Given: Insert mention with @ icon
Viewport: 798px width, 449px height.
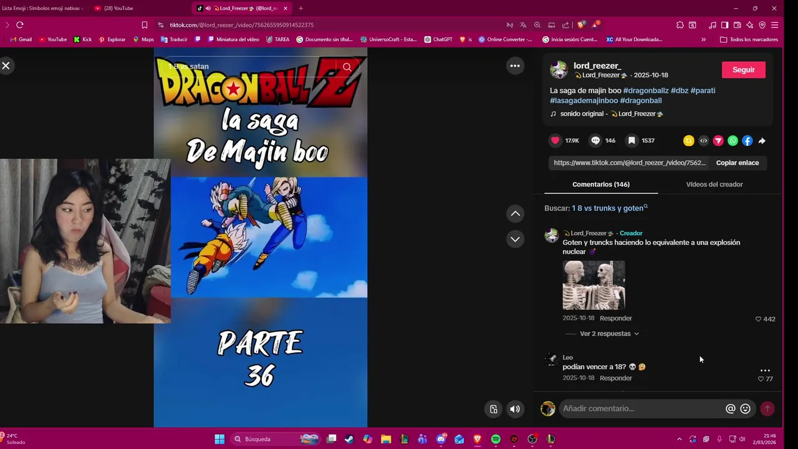Looking at the screenshot, I should pos(731,408).
